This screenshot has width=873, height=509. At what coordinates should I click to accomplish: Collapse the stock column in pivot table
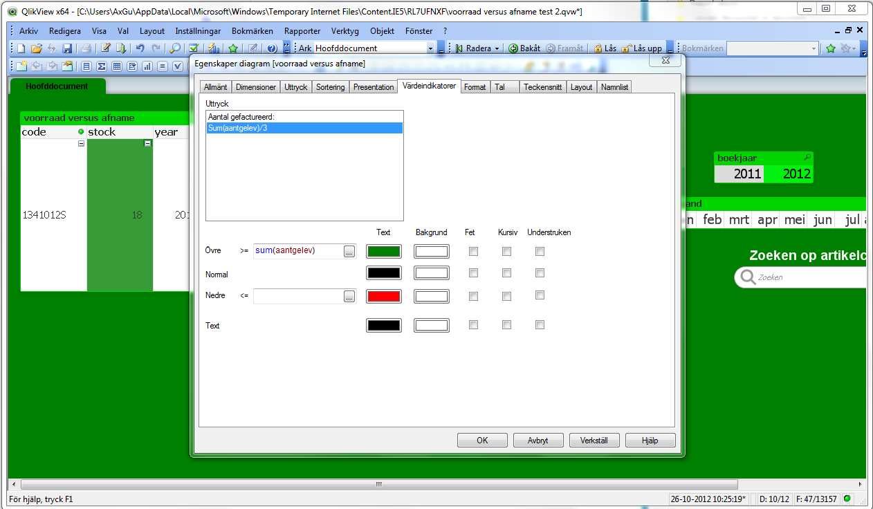[x=147, y=143]
